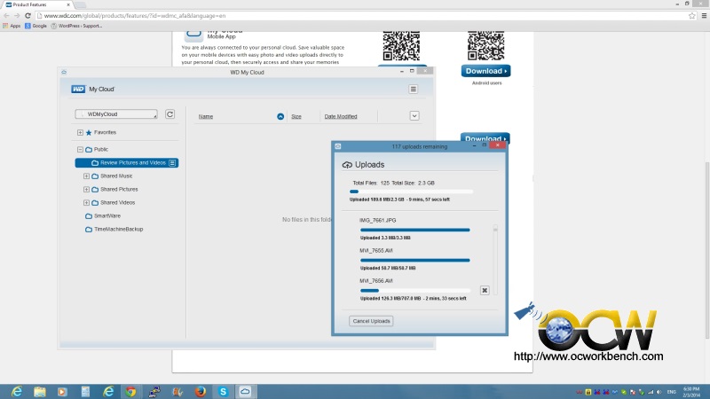Open the Apps bookmark
This screenshot has height=399, width=710.
coord(12,26)
